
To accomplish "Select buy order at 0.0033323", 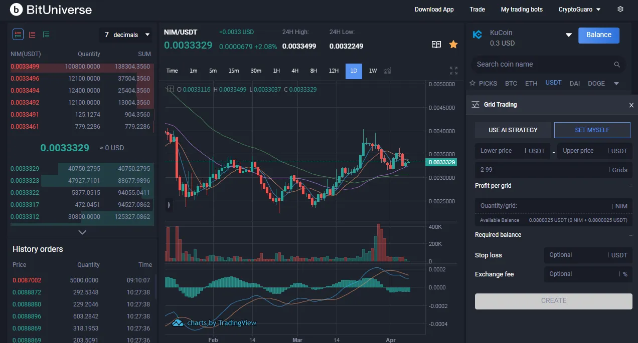I will 82,181.
